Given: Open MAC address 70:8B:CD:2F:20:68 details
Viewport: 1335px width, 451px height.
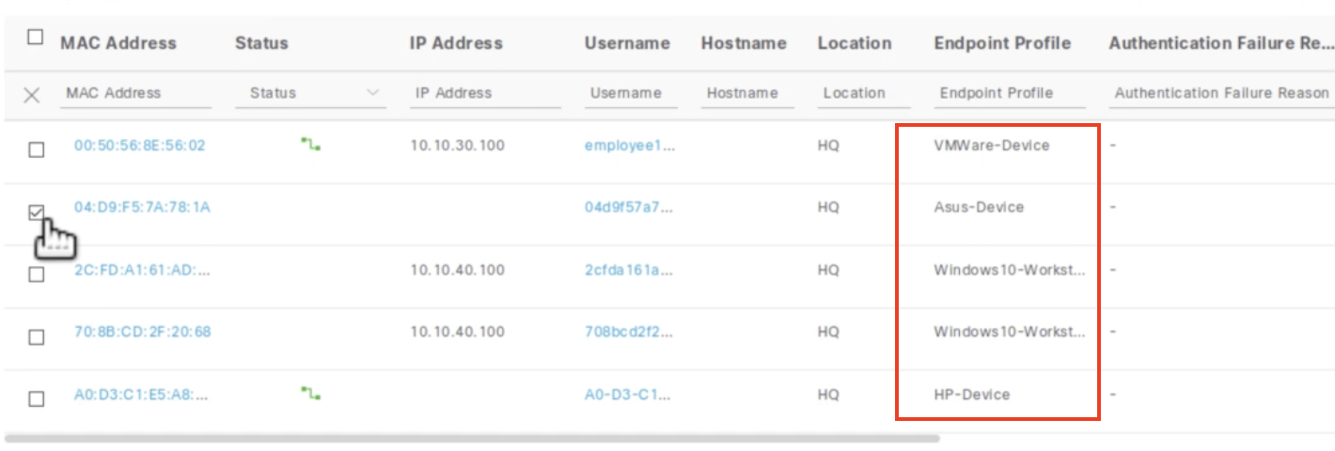Looking at the screenshot, I should [x=142, y=332].
